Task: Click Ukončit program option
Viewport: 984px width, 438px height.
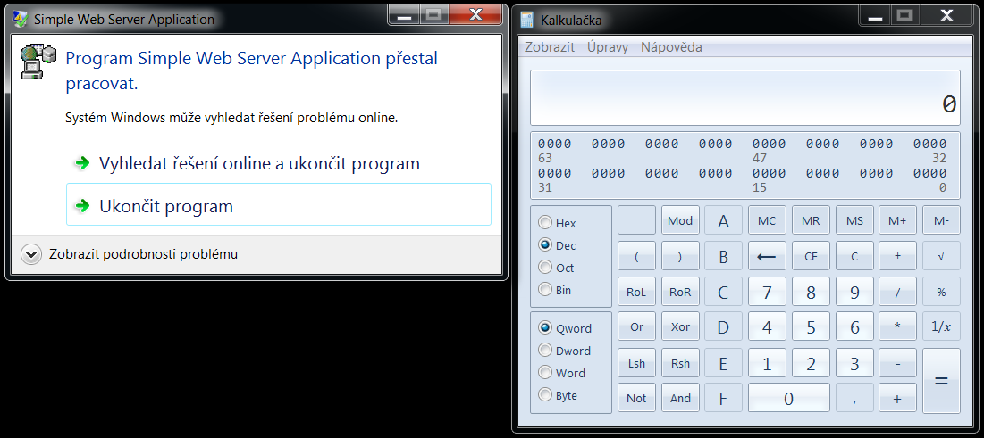Action: click(x=279, y=205)
